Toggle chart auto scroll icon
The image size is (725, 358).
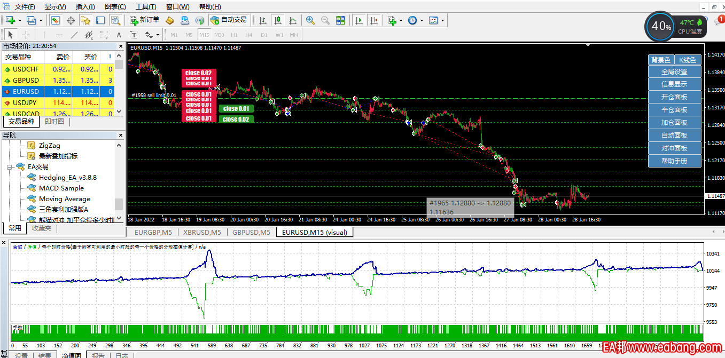[x=359, y=20]
